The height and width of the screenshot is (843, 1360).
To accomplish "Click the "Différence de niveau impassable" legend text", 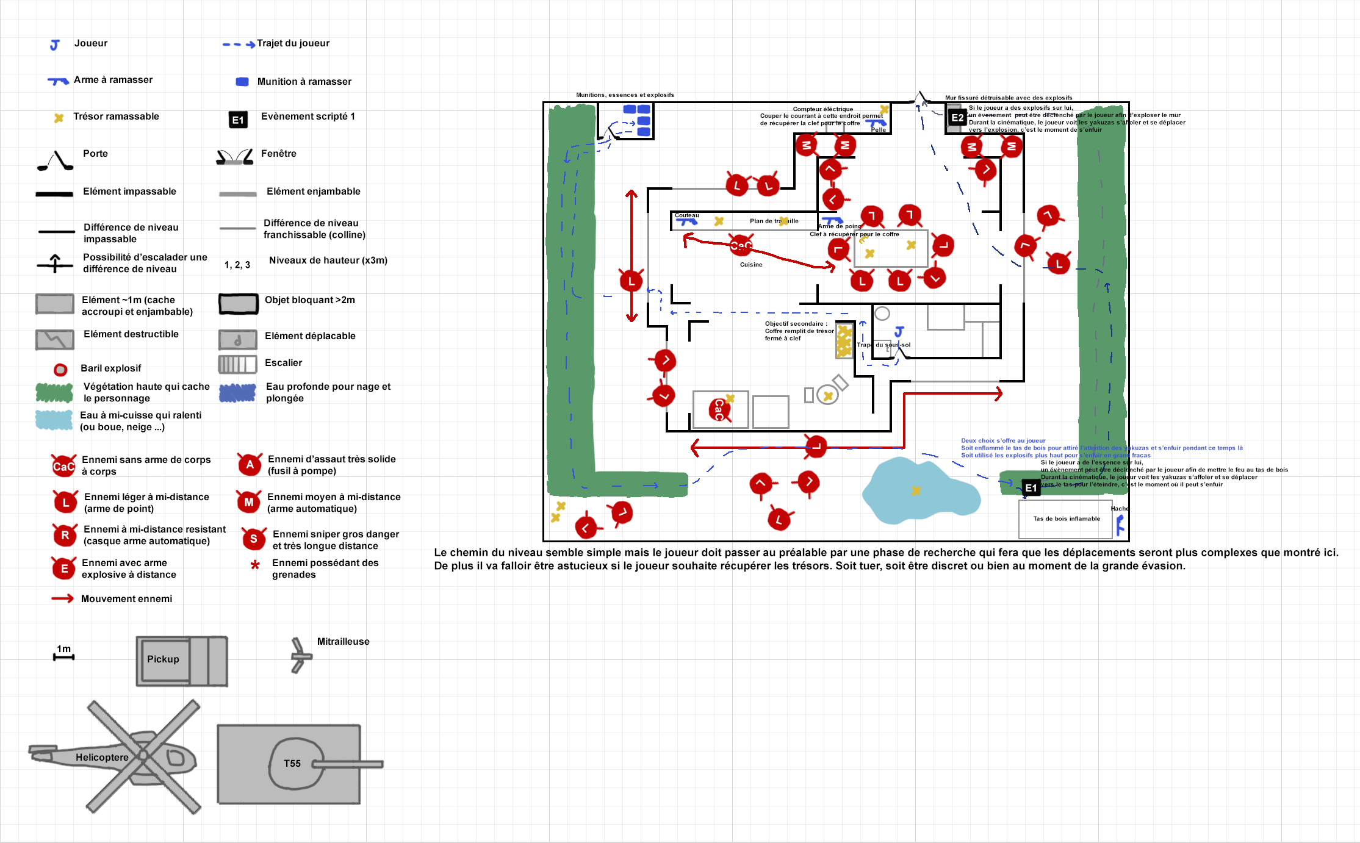I will 131,233.
